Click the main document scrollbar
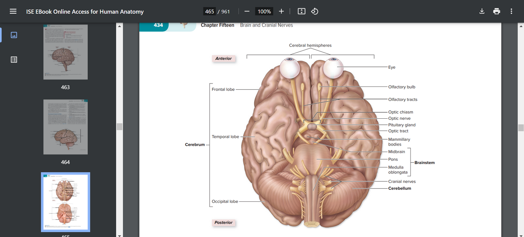 pyautogui.click(x=521, y=127)
